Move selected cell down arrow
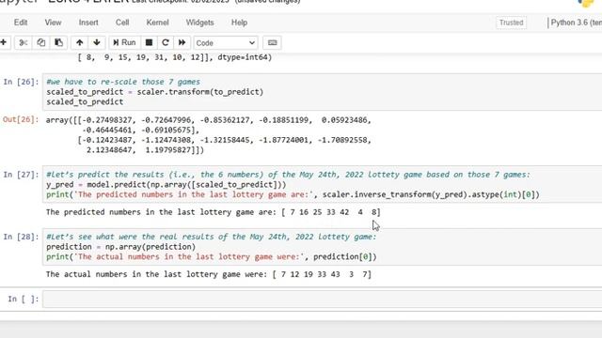The height and width of the screenshot is (338, 602). pos(97,42)
